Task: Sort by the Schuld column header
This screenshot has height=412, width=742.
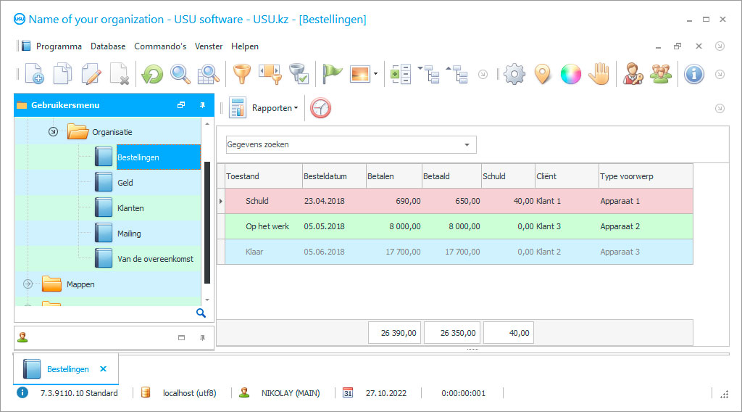Action: (508, 176)
